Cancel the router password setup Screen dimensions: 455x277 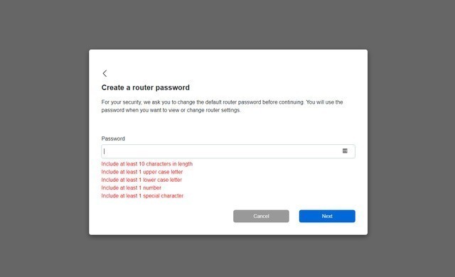coord(261,216)
